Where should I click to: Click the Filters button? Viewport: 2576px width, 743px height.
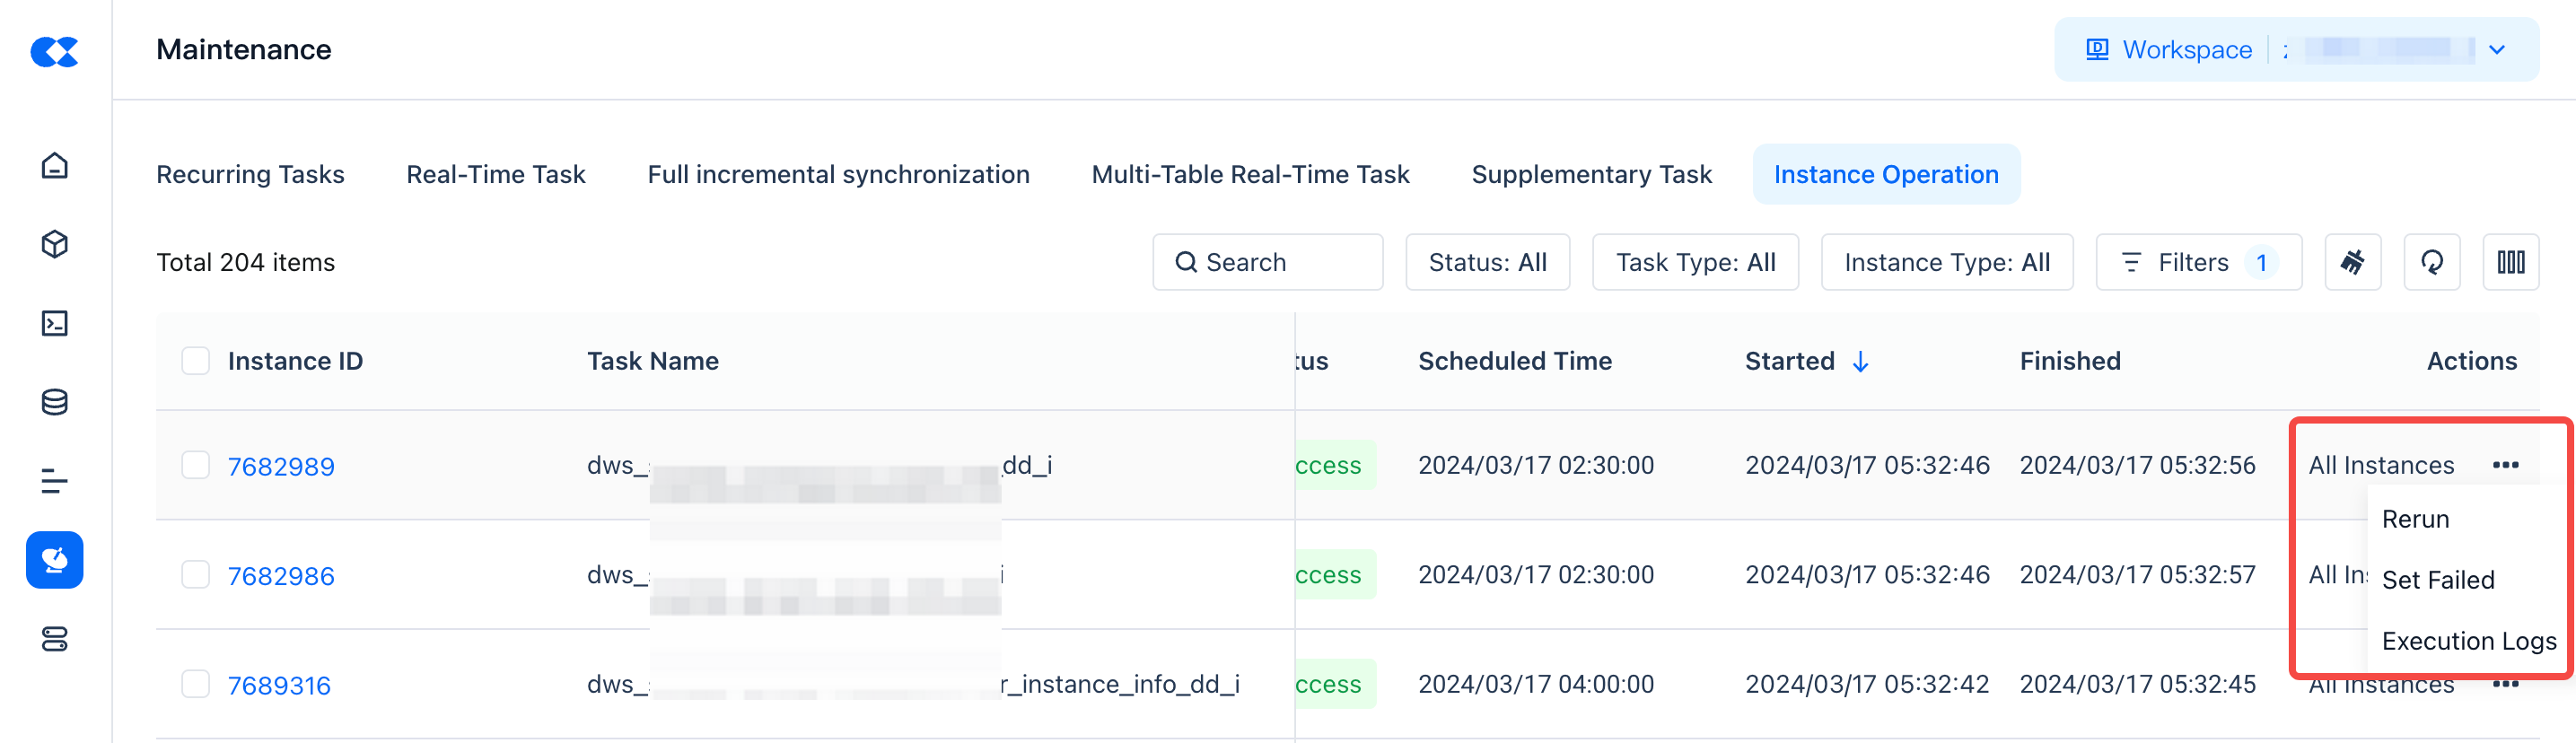pyautogui.click(x=2198, y=262)
